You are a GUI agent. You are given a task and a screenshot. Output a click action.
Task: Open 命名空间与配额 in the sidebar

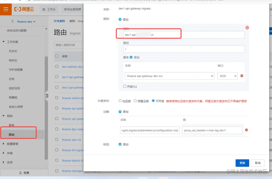point(17,30)
